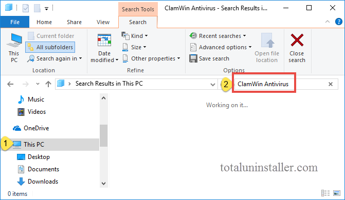Image resolution: width=345 pixels, height=200 pixels.
Task: Click the 0 items status text
Action: pos(17,194)
